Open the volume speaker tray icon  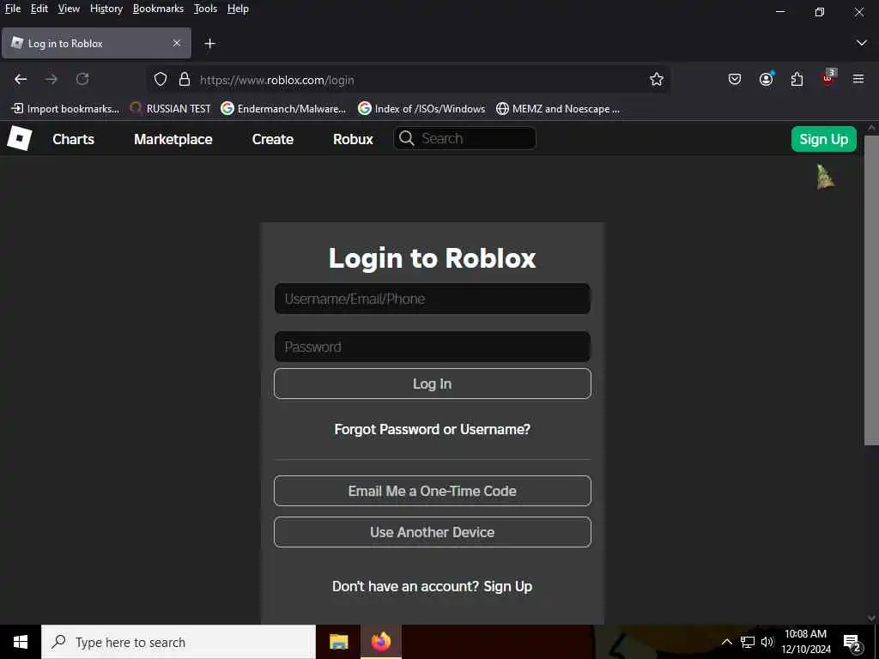pos(767,642)
